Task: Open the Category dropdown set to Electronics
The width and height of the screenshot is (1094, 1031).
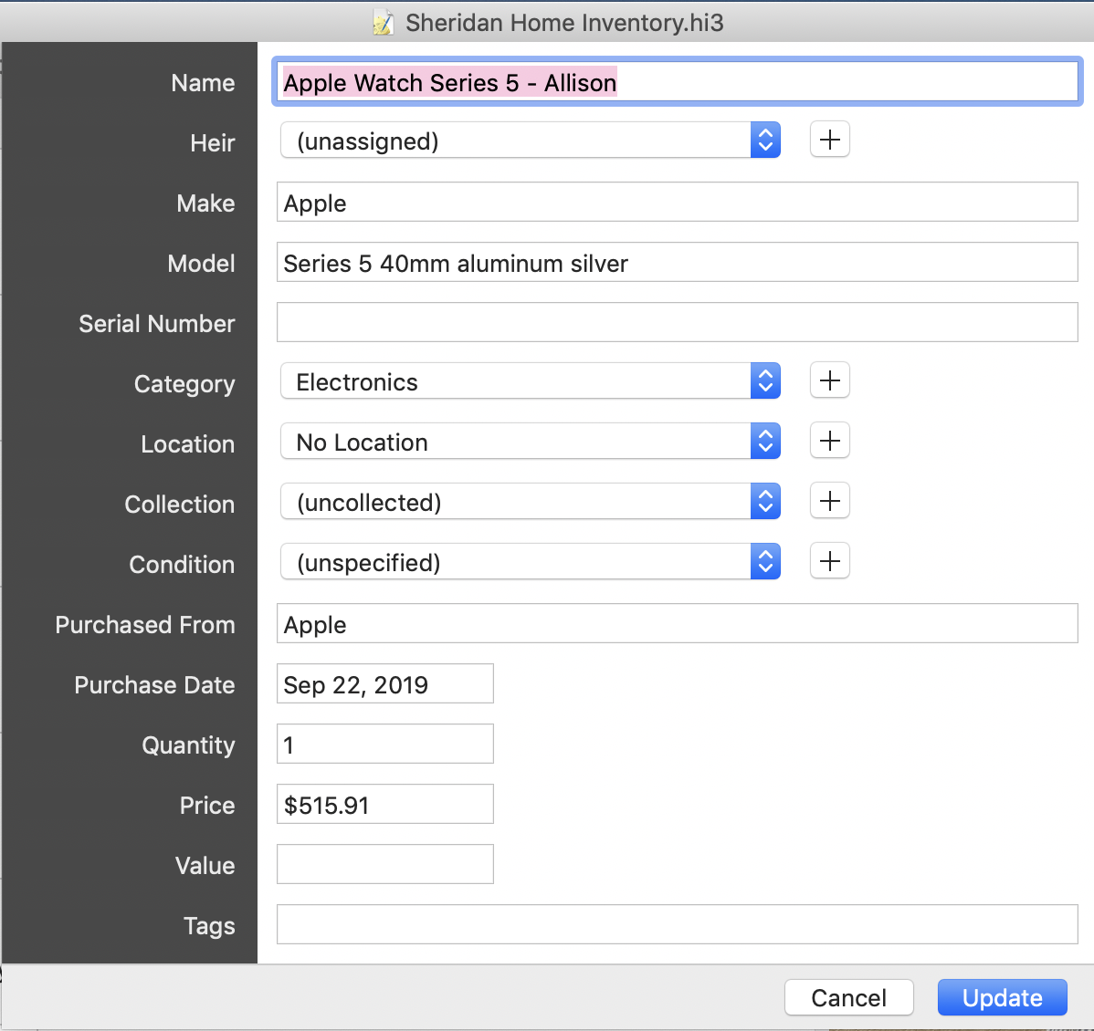Action: click(530, 381)
